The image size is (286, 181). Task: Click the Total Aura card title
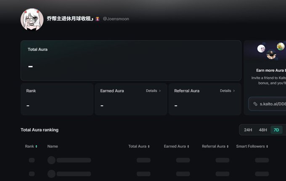pos(37,50)
